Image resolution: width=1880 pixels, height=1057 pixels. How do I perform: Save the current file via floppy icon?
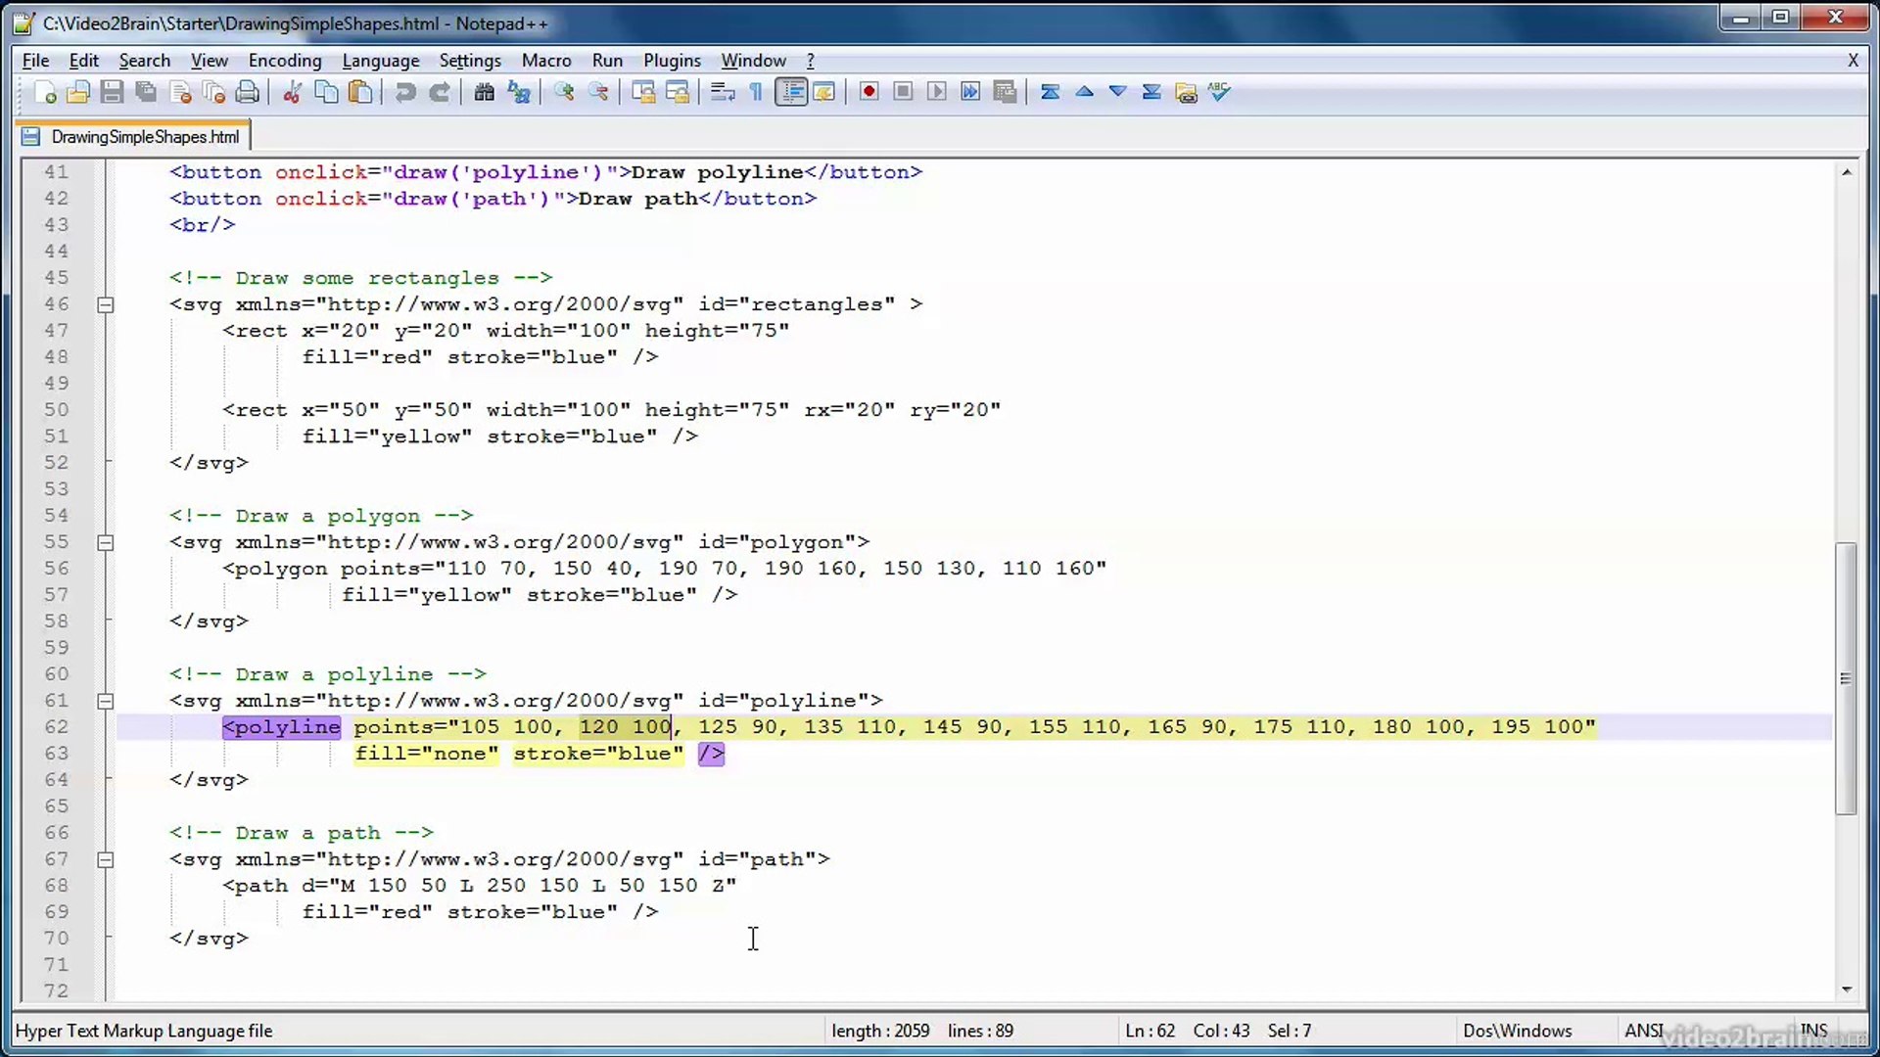click(112, 92)
